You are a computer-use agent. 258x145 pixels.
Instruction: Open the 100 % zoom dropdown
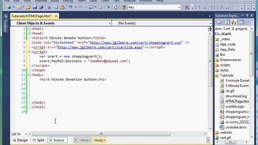[26, 134]
